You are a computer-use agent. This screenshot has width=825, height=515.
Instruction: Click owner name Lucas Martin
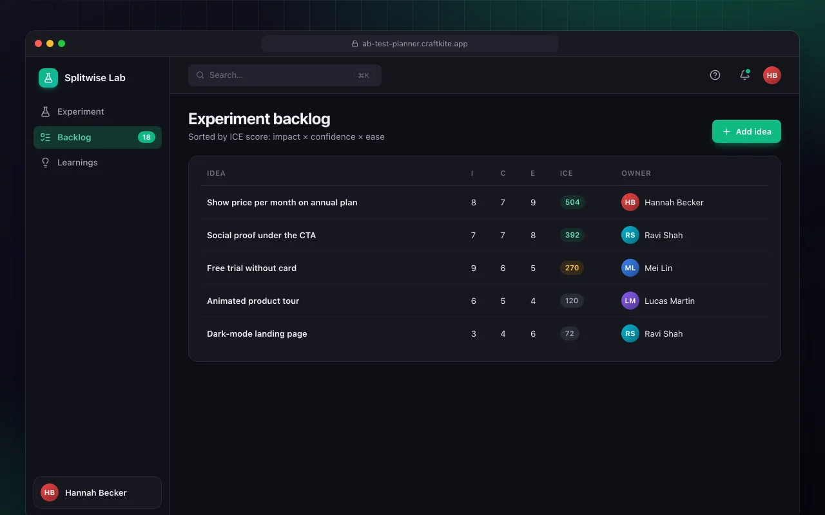[x=670, y=301]
